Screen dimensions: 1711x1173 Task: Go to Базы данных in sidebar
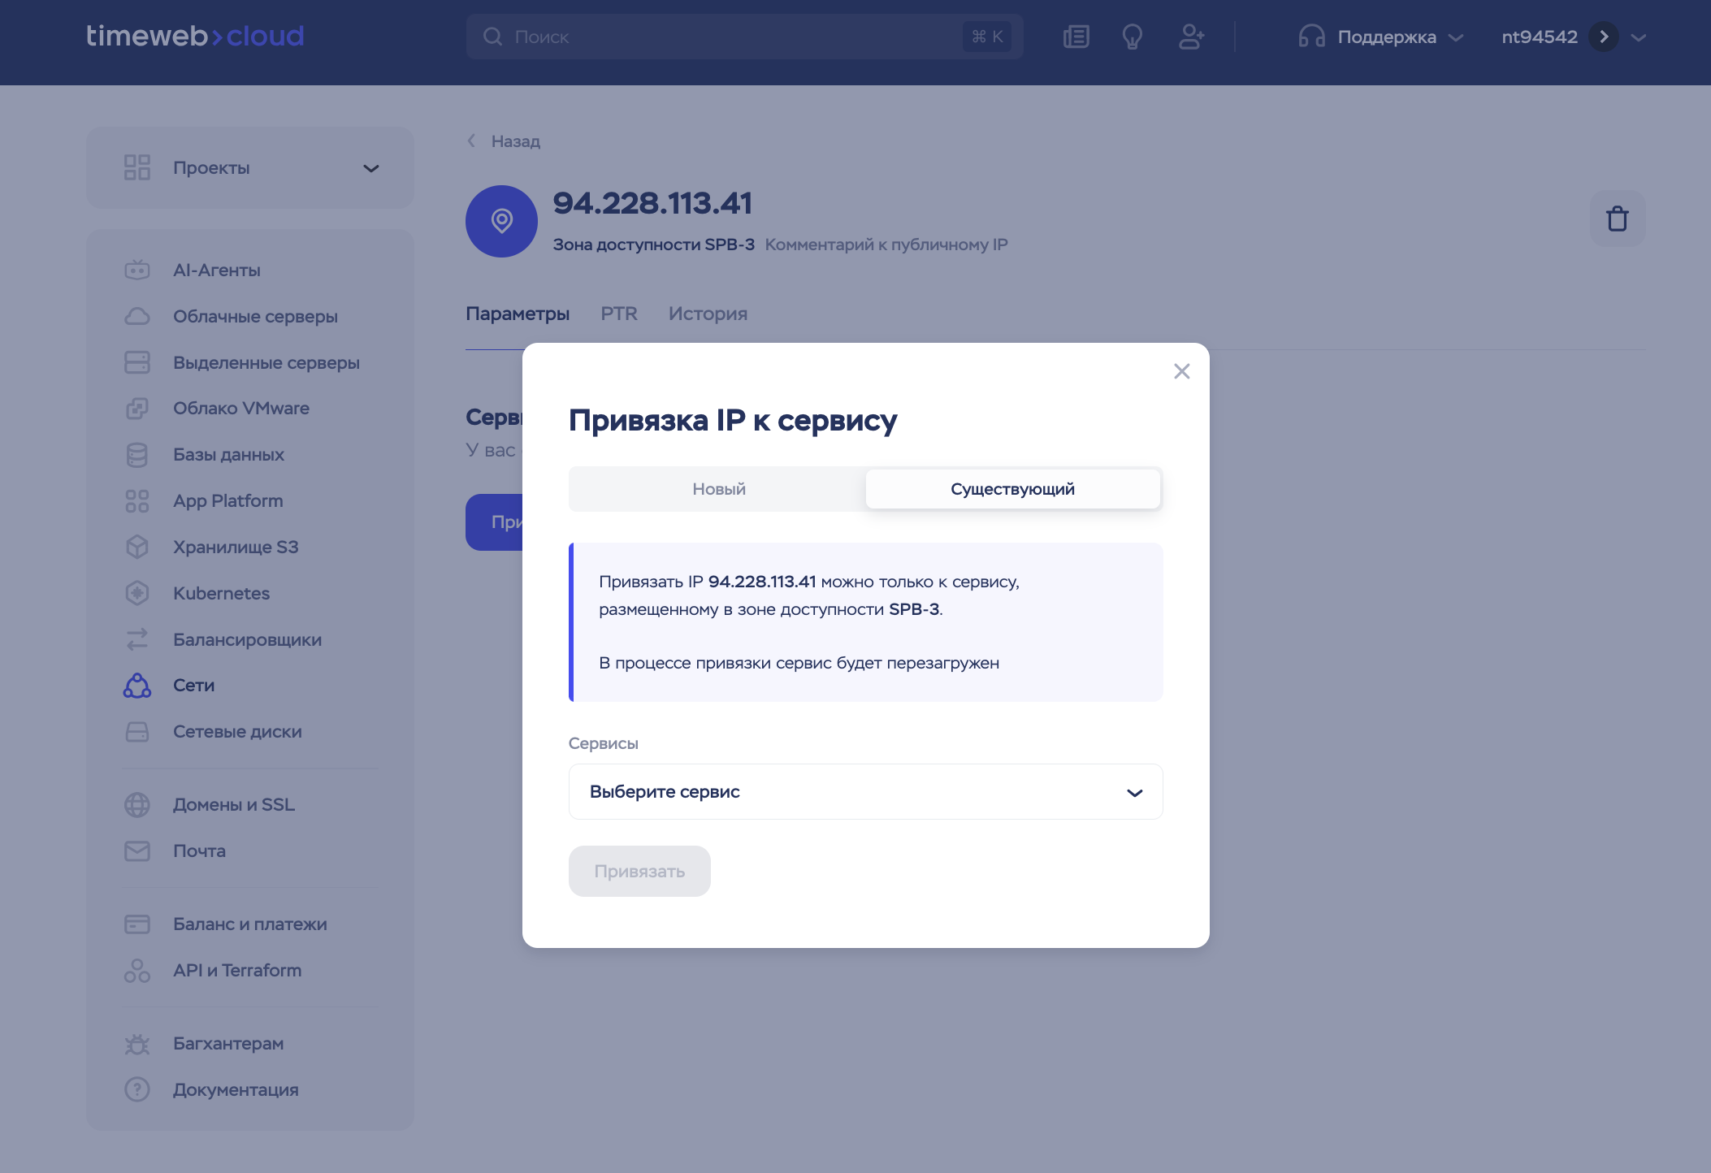point(228,454)
